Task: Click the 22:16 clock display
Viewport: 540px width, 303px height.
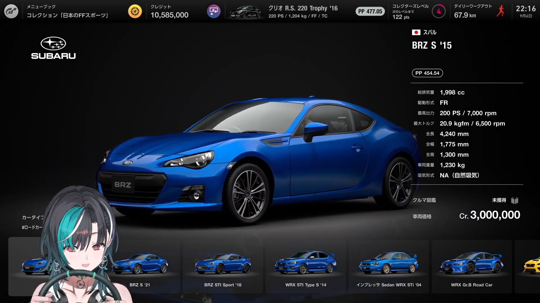Action: click(526, 9)
